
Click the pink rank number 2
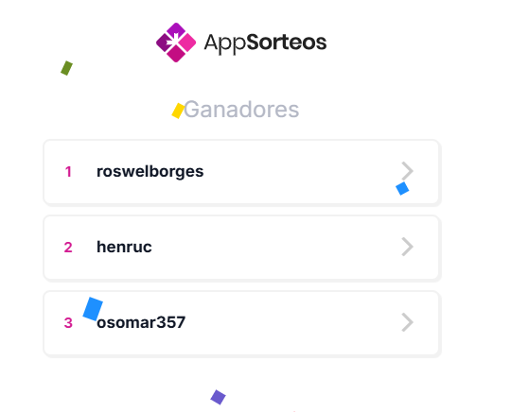pos(68,248)
